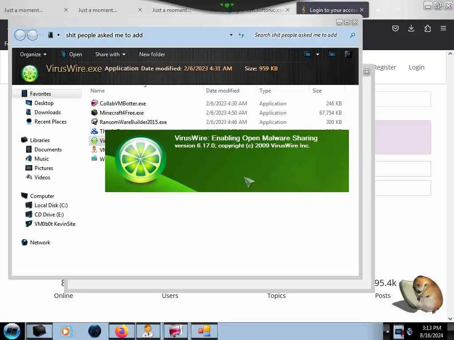
Task: Open Local Disk (C:)
Action: tap(51, 205)
